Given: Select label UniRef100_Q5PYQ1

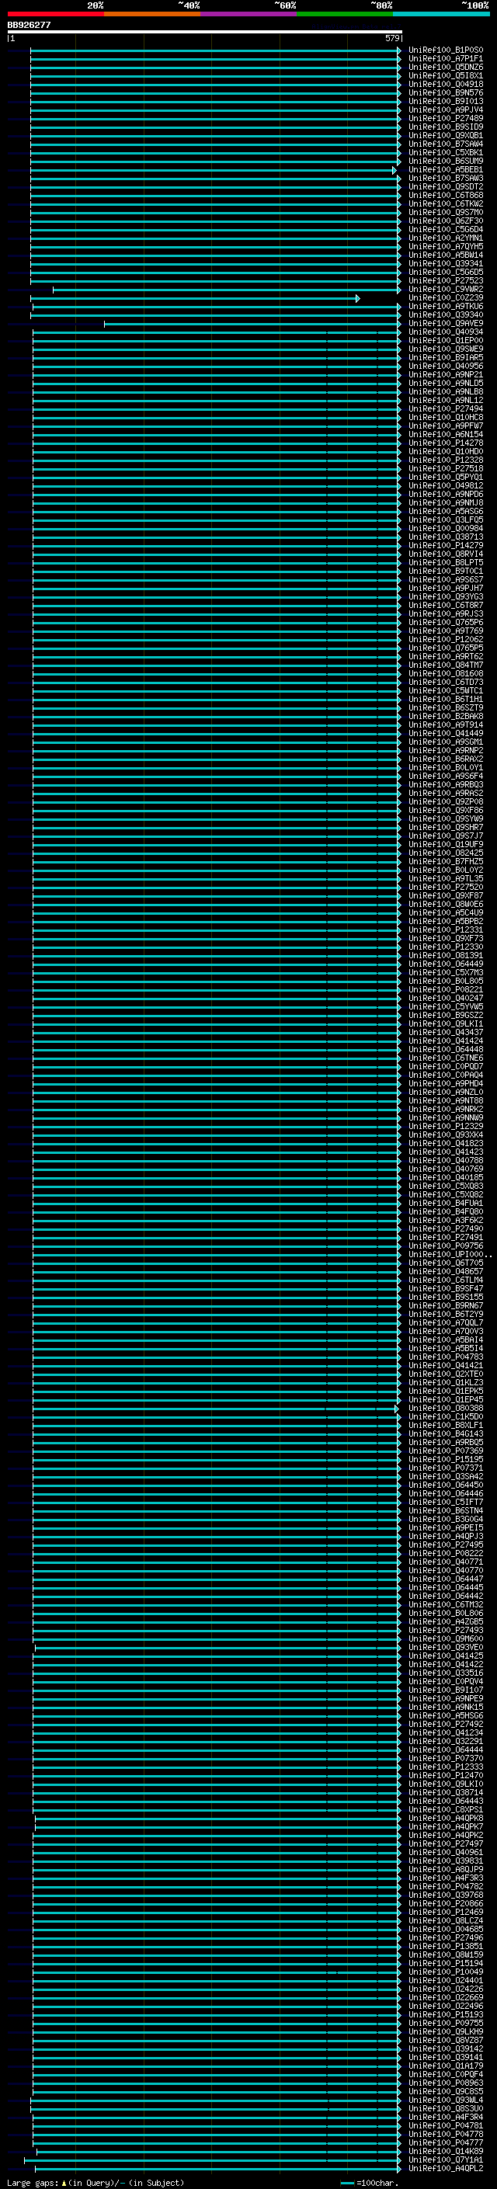Looking at the screenshot, I should [445, 478].
